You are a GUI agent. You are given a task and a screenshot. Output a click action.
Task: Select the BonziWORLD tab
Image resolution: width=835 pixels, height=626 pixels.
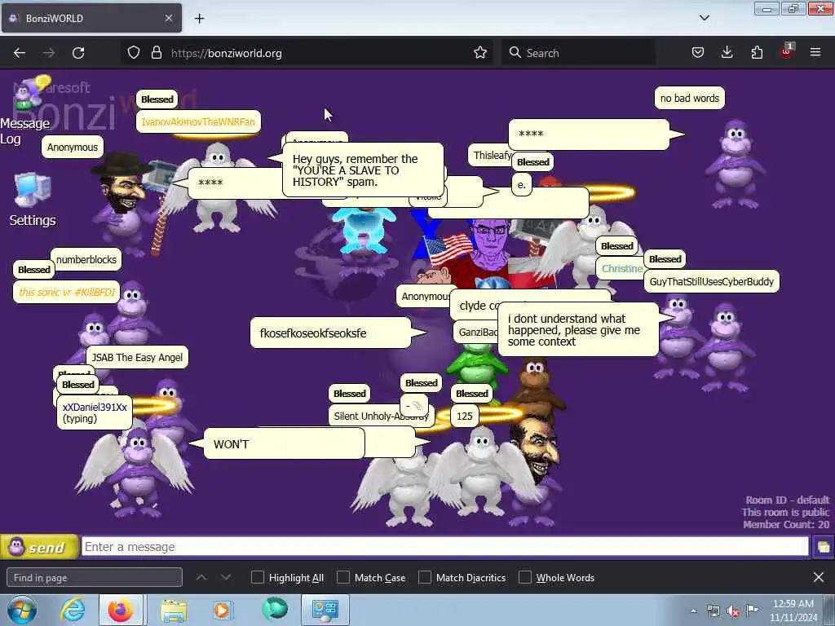click(x=91, y=18)
